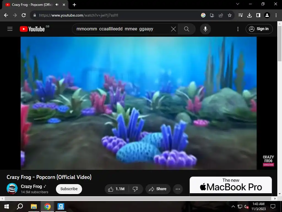This screenshot has width=282, height=212.
Task: Open YouTube settings three-dot menu
Action: (x=238, y=29)
